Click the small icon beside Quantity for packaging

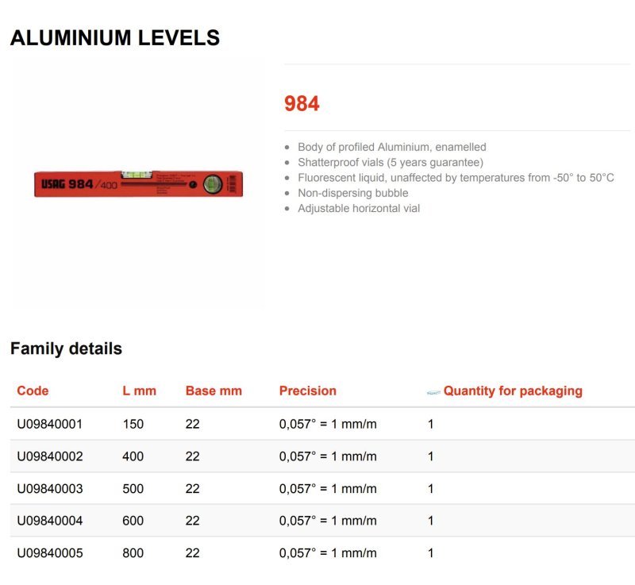[433, 392]
